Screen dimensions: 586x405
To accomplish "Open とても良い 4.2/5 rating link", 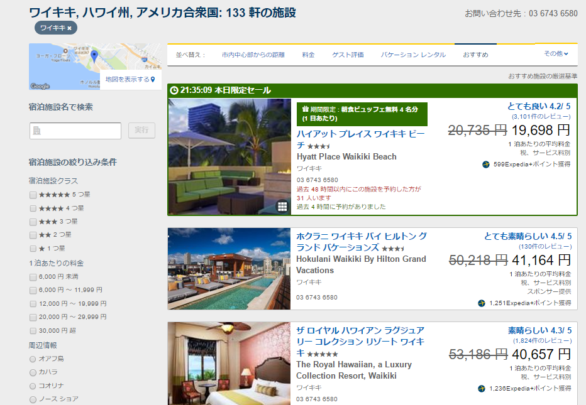I will (x=539, y=106).
